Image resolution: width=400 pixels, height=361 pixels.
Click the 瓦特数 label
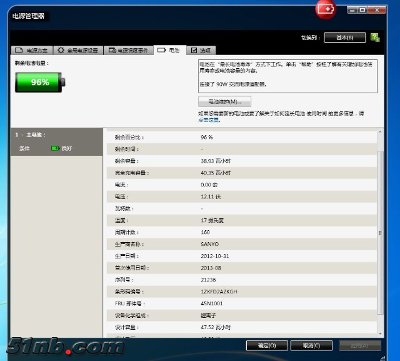124,208
